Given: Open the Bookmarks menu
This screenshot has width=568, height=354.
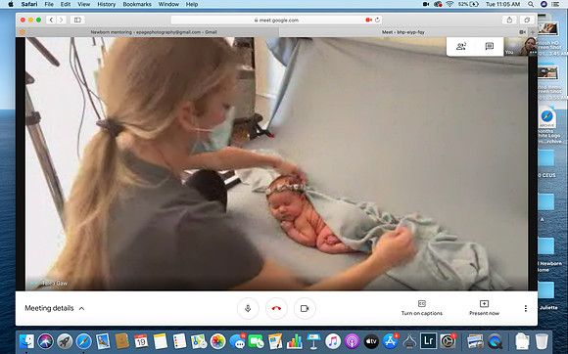Looking at the screenshot, I should coord(137,4).
